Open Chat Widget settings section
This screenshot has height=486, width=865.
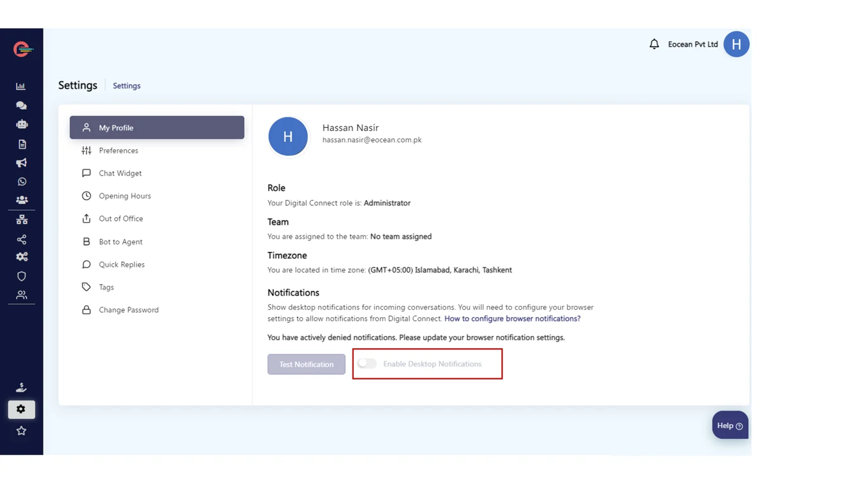click(120, 173)
